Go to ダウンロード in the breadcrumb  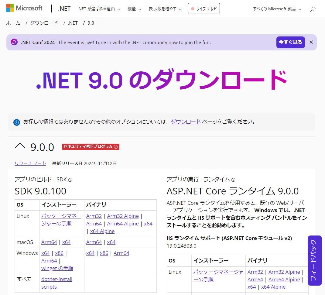(x=44, y=23)
